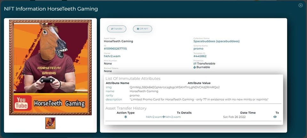Open Template ID #445862 link
This screenshot has width=307, height=138.
[x=200, y=56]
